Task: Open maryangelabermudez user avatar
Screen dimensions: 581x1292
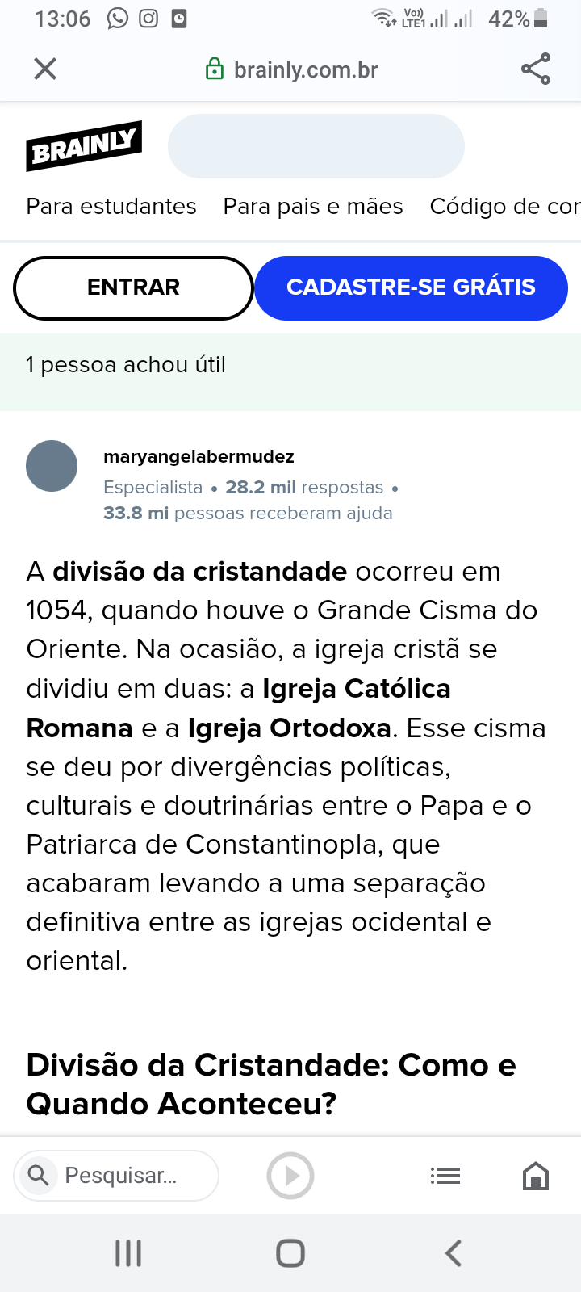Action: click(52, 466)
